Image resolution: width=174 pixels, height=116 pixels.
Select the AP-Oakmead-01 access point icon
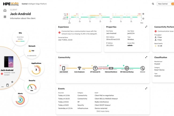click(x=95, y=68)
